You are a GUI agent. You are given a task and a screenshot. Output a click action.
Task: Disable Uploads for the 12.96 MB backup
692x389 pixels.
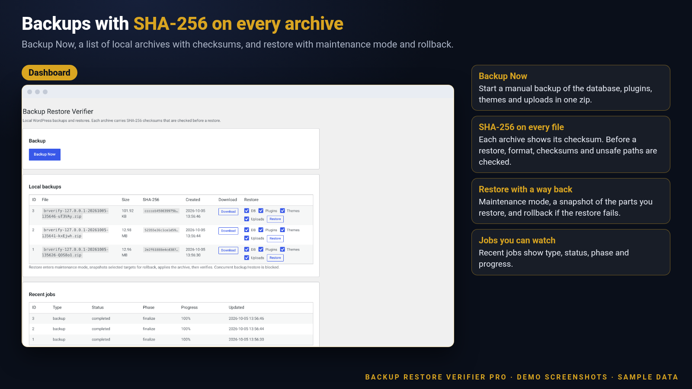tap(247, 257)
